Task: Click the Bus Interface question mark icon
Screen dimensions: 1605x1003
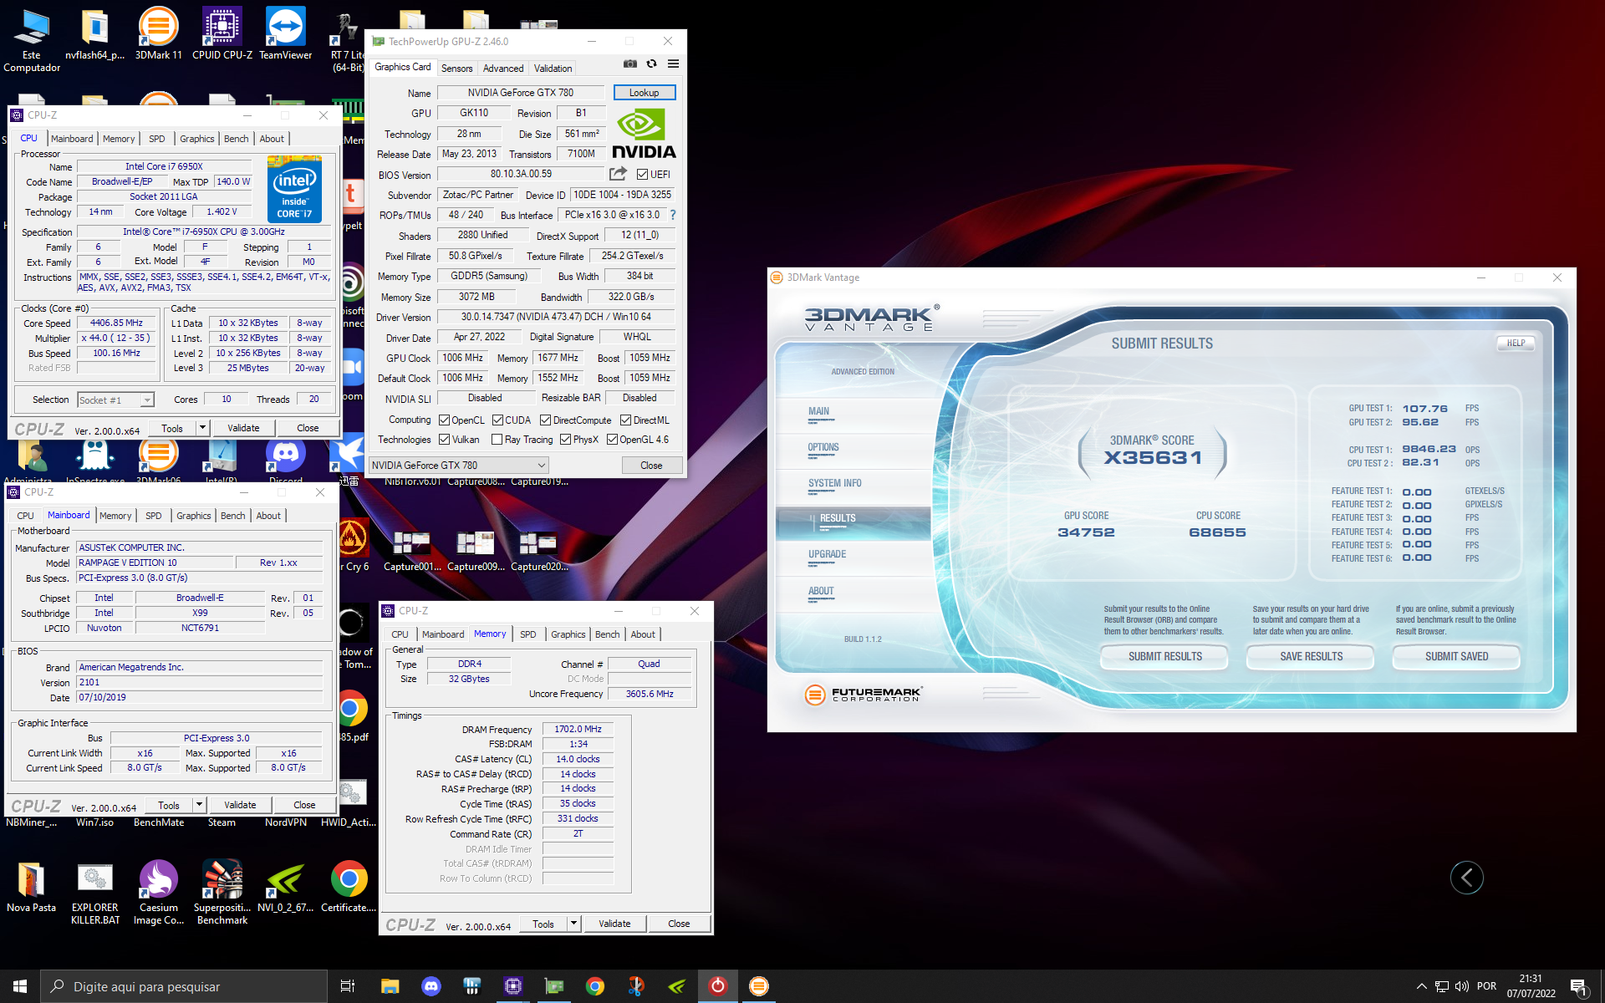Action: click(673, 215)
